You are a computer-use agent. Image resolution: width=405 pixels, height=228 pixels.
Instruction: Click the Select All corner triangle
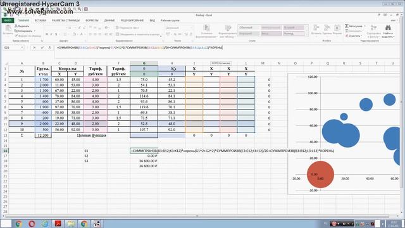click(6, 63)
